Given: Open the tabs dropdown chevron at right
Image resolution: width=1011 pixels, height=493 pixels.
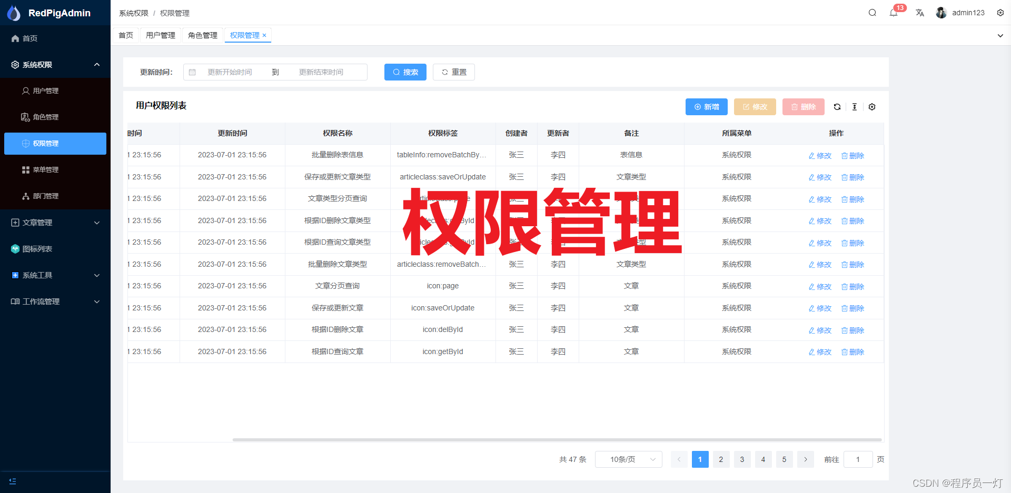Looking at the screenshot, I should click(1000, 36).
